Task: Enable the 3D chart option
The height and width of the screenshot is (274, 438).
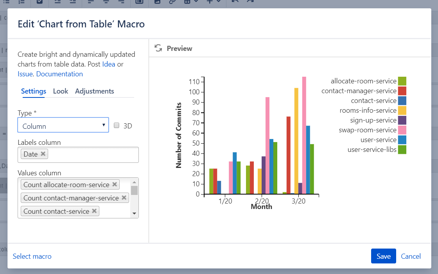Action: coord(116,125)
